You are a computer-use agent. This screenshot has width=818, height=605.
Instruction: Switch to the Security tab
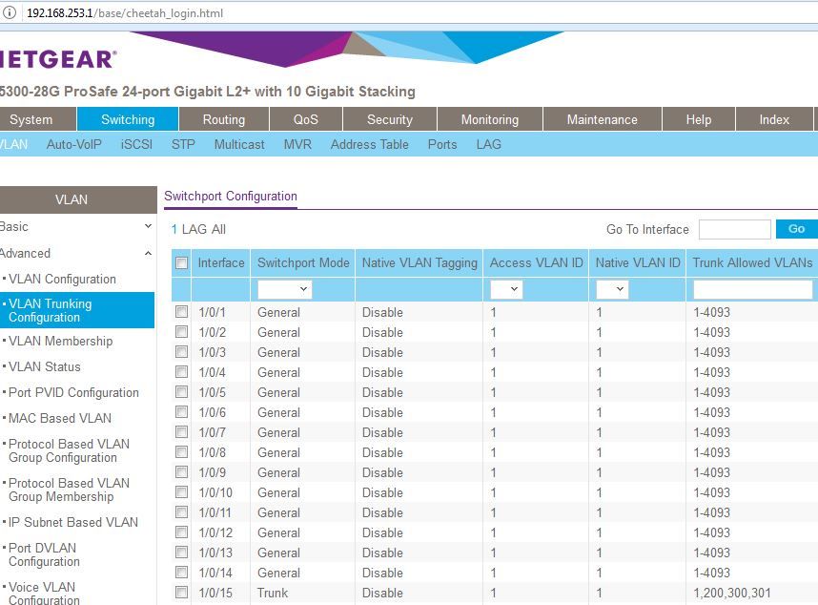pos(389,119)
